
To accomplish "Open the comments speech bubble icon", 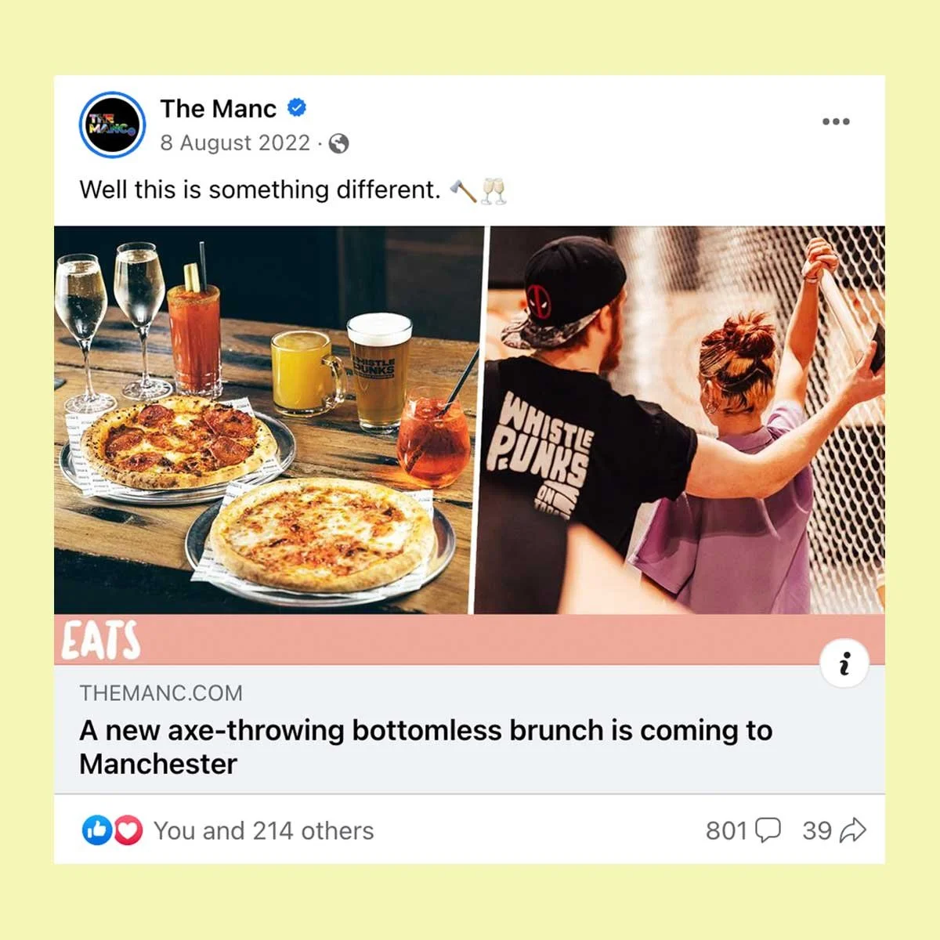I will pos(768,830).
